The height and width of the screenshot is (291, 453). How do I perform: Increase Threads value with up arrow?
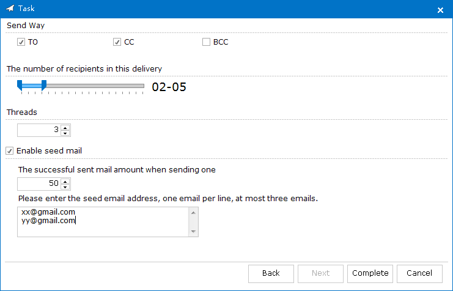pos(65,127)
